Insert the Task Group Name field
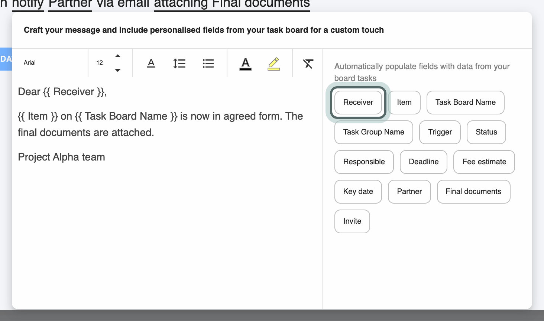Screen dimensions: 544x321 click(x=374, y=132)
